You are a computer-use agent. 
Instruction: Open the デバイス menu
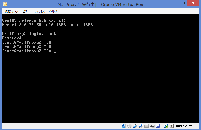(x=40, y=11)
